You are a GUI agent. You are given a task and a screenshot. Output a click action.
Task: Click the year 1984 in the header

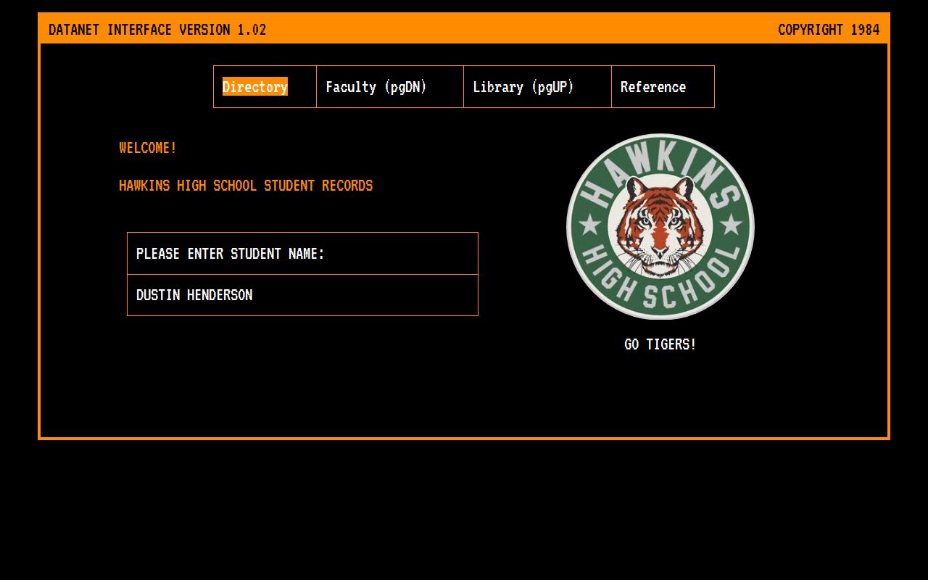pyautogui.click(x=865, y=30)
